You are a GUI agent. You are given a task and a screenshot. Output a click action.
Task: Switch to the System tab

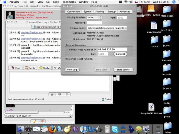pos(87,12)
